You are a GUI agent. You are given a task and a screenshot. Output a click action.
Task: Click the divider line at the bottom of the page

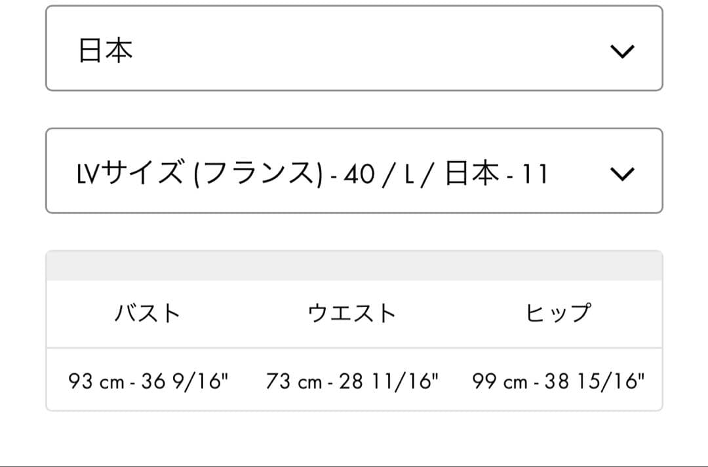coord(354,466)
